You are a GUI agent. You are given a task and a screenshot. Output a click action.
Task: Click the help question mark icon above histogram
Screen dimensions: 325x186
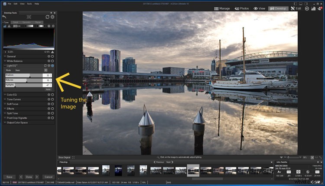[x=49, y=26]
